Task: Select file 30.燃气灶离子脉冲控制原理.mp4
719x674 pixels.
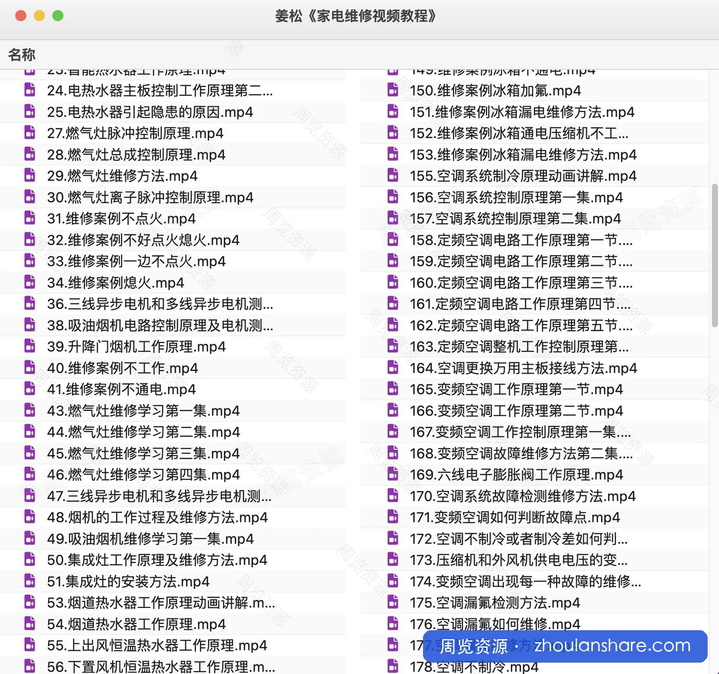Action: point(150,197)
